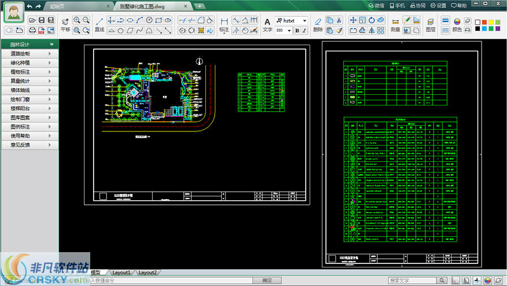Screen dimensions: 507x286
Task: Open the text size 350 dropdown
Action: click(289, 30)
